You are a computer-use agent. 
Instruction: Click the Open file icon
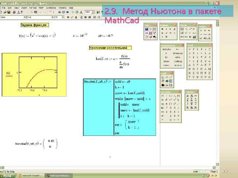(x=5, y=12)
